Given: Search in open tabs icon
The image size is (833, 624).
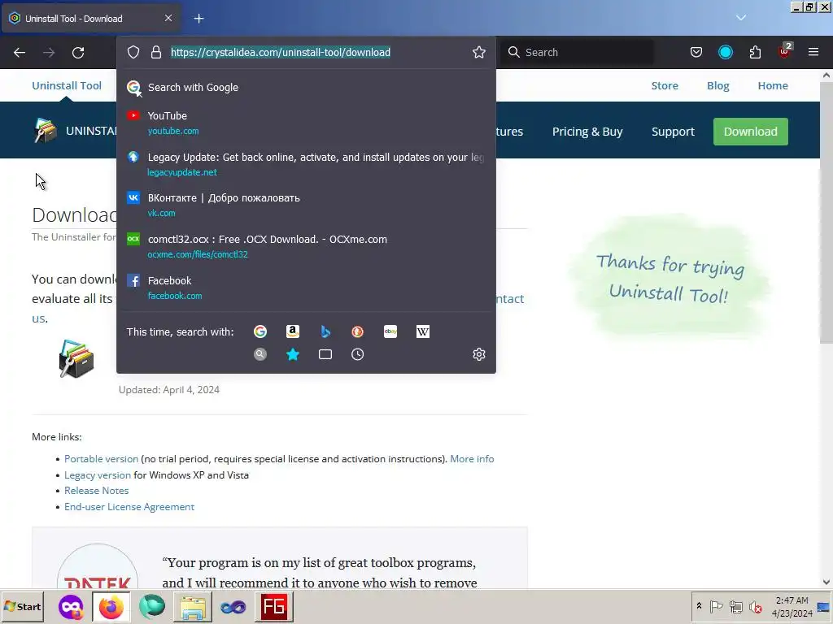Looking at the screenshot, I should coord(325,354).
